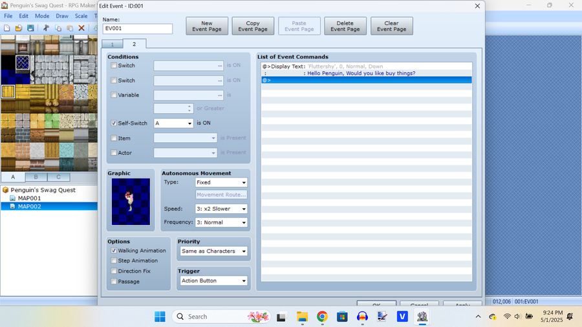Click the Clear Event Page button
The width and height of the screenshot is (582, 327).
(392, 26)
